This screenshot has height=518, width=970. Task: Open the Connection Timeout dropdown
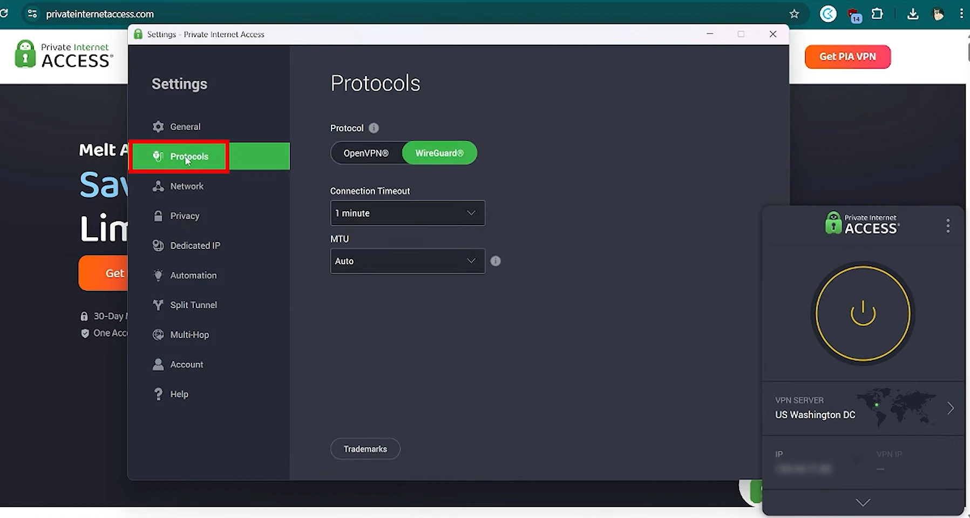pos(408,213)
